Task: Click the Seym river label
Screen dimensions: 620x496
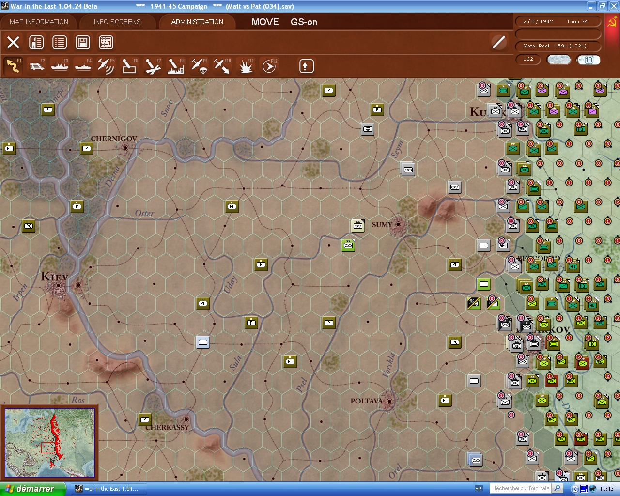Action: 397,149
